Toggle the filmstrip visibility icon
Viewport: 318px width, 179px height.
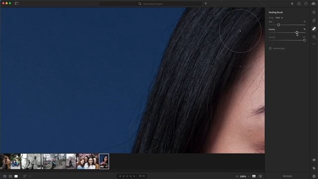click(x=254, y=176)
